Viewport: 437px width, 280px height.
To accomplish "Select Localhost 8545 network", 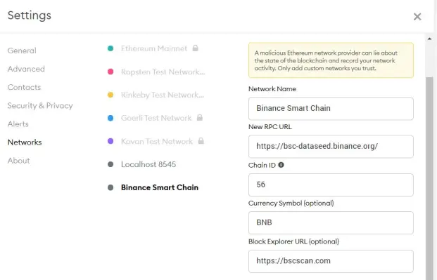I will coord(148,164).
